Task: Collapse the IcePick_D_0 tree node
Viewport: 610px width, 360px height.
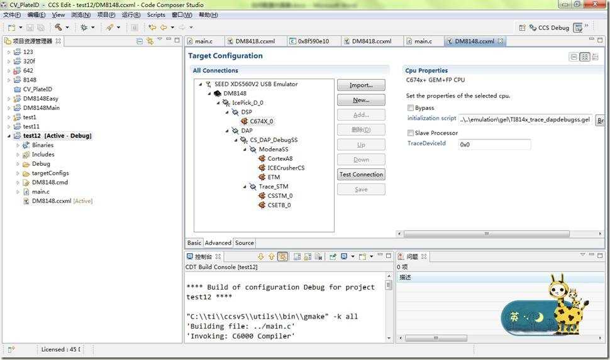Action: pyautogui.click(x=218, y=103)
